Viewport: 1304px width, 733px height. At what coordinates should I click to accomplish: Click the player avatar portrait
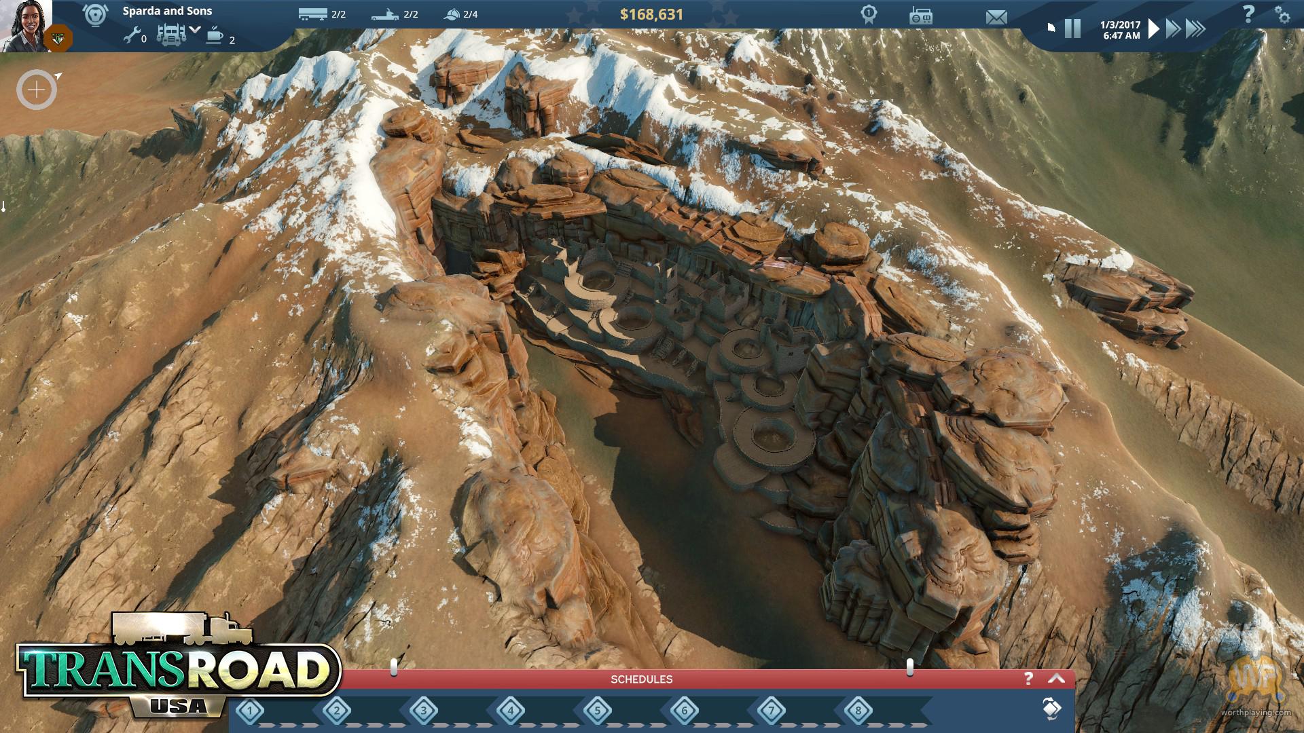click(25, 25)
